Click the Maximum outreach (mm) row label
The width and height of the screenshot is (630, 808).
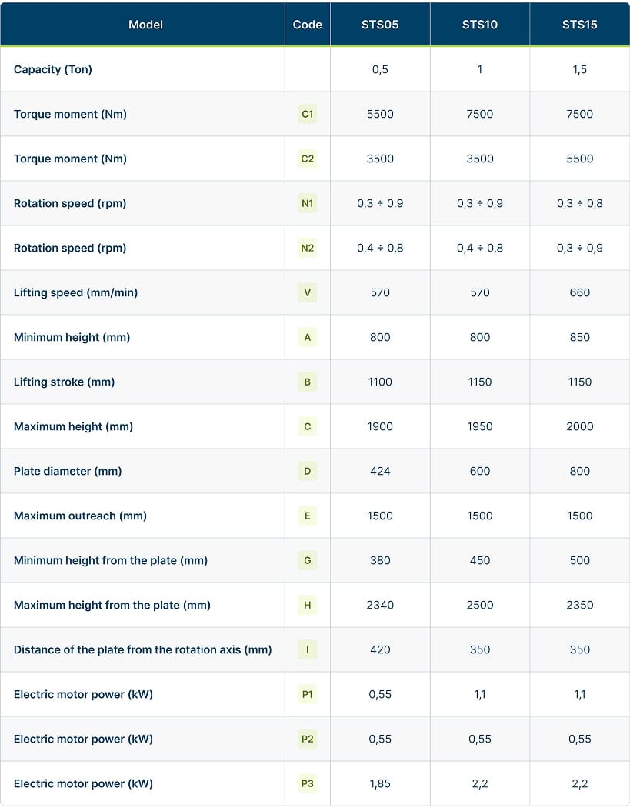point(80,516)
